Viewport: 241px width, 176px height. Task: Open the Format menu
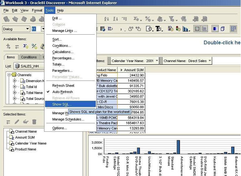coord(37,11)
